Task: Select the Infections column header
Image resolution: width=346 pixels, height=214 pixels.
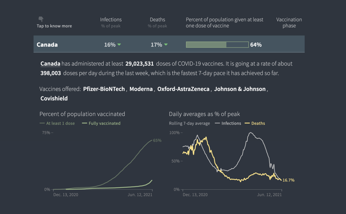Action: point(111,20)
